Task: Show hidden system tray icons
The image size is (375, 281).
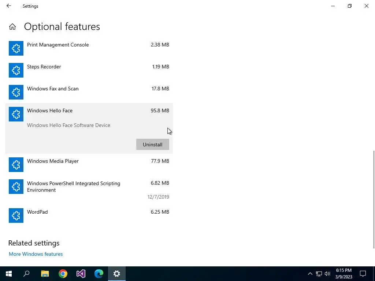Action: (x=310, y=274)
